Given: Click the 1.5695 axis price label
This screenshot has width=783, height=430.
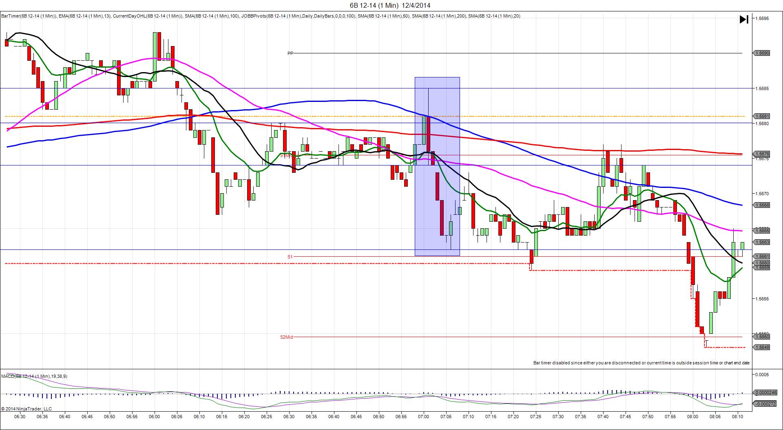Looking at the screenshot, I should [763, 18].
